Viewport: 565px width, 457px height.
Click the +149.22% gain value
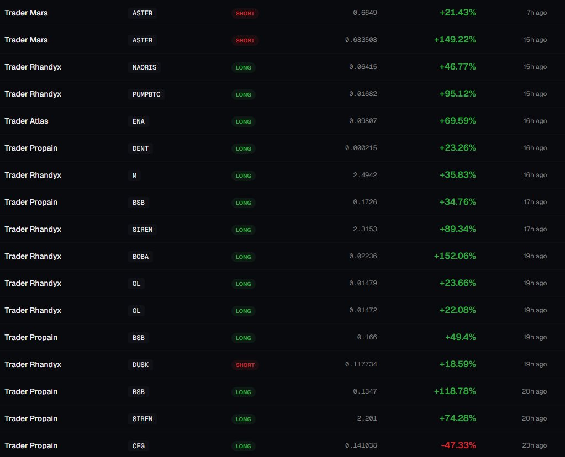pos(457,40)
